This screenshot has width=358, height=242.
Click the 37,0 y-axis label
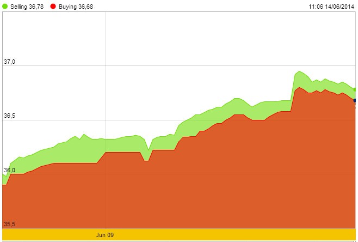(9, 62)
